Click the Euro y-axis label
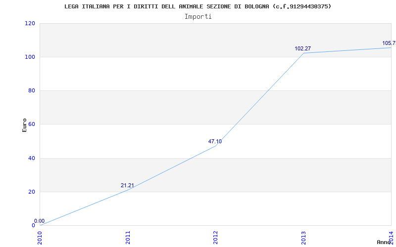This screenshot has height=247, width=396. pyautogui.click(x=24, y=125)
